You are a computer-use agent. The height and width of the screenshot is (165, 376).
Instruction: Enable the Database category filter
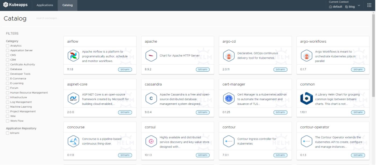(8, 69)
